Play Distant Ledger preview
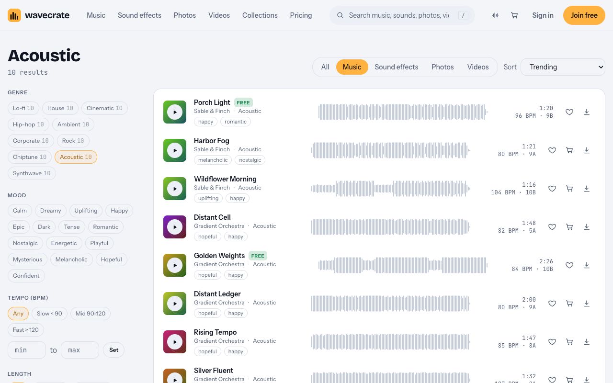The image size is (613, 383). click(x=175, y=304)
